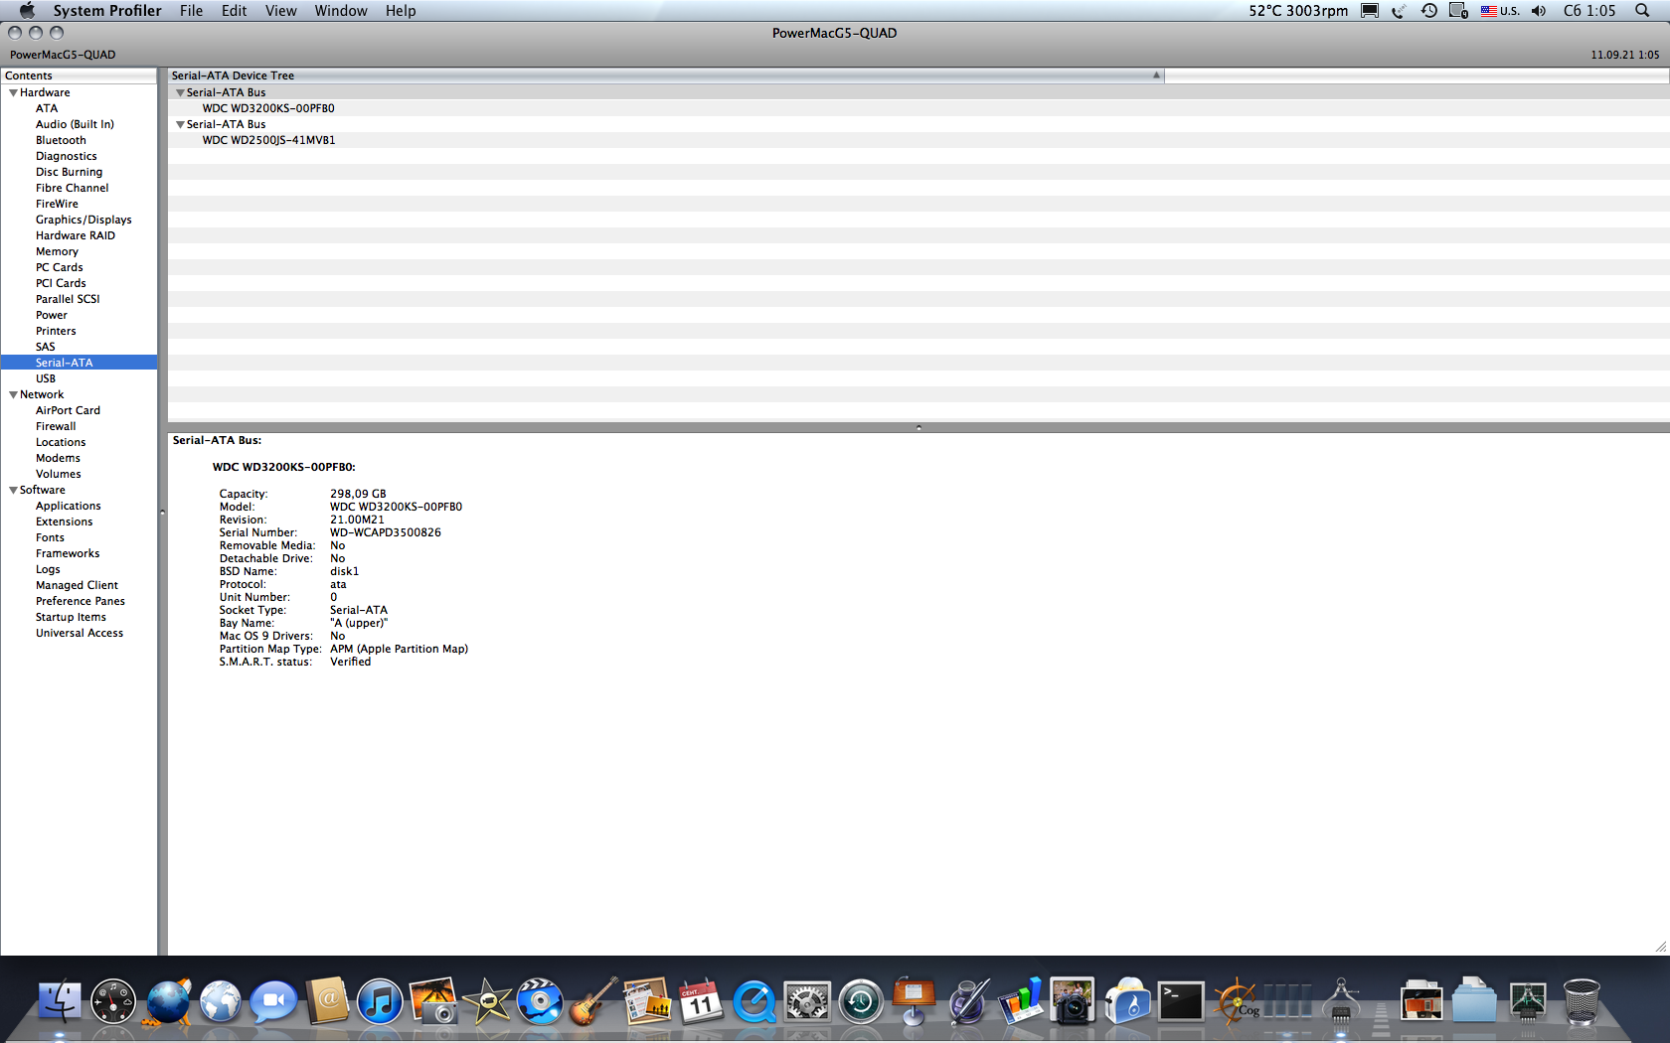Open Address Book in the dock
The image size is (1670, 1043).
pos(327,1001)
